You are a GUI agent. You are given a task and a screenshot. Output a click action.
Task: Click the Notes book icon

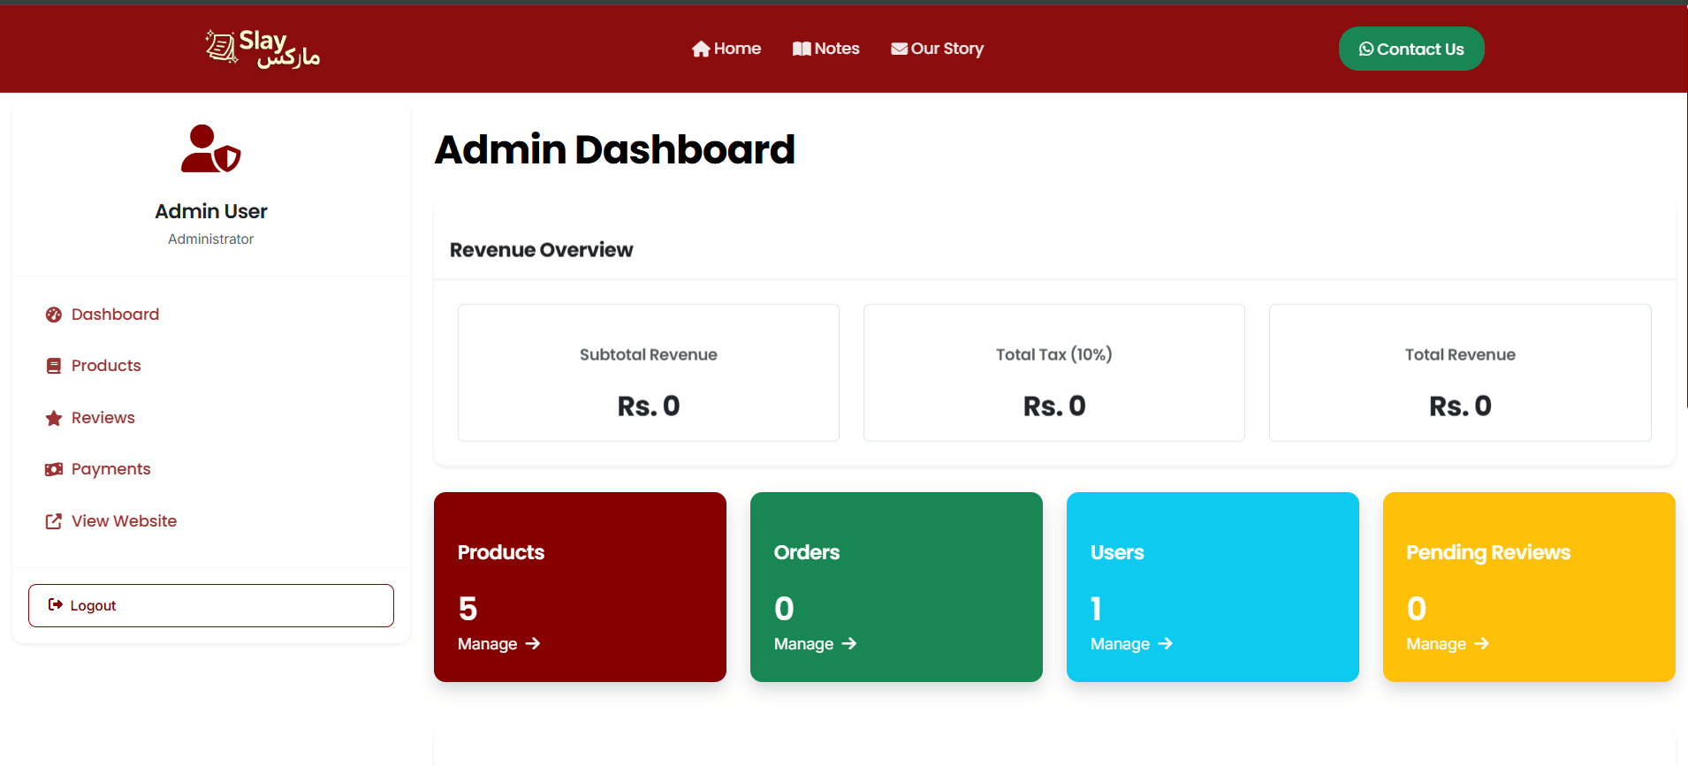click(x=802, y=49)
